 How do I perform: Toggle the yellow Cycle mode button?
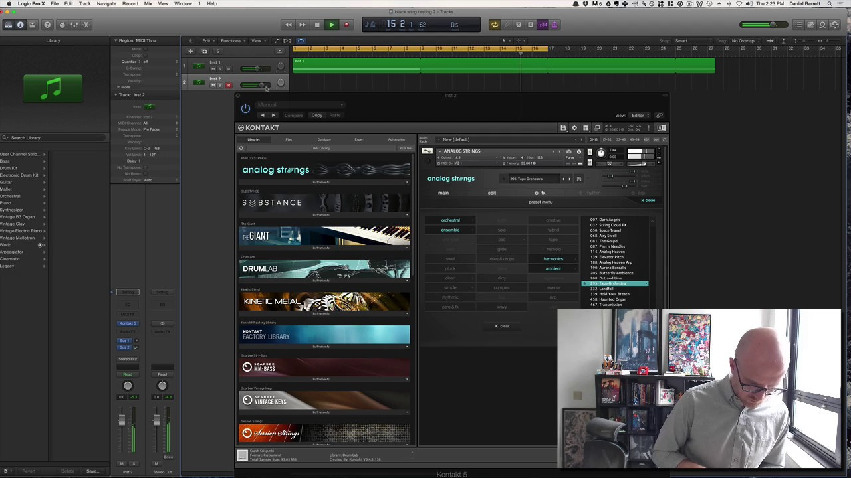(x=494, y=25)
